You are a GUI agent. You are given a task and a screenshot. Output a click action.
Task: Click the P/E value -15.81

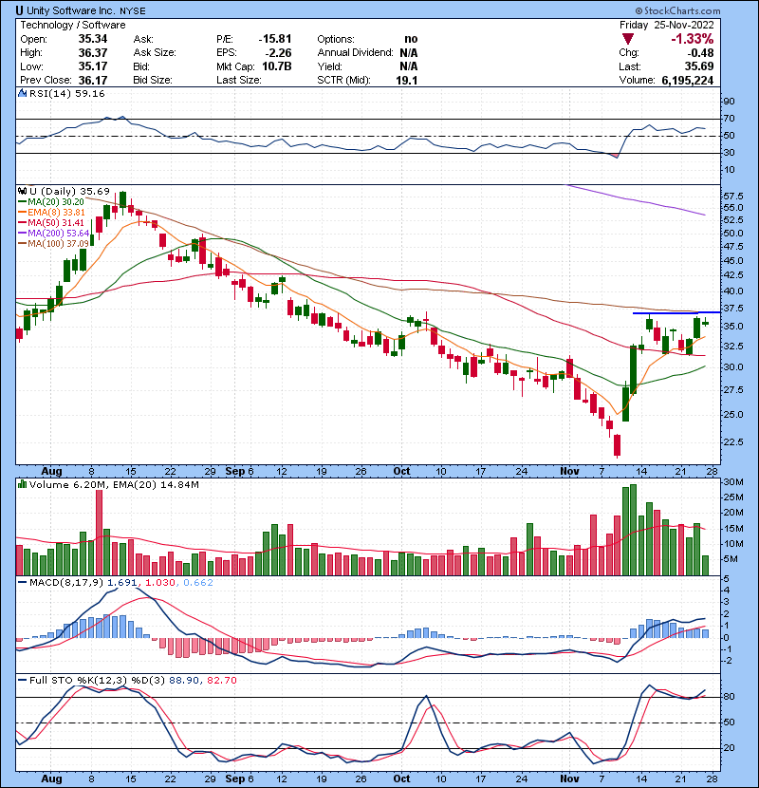(275, 39)
